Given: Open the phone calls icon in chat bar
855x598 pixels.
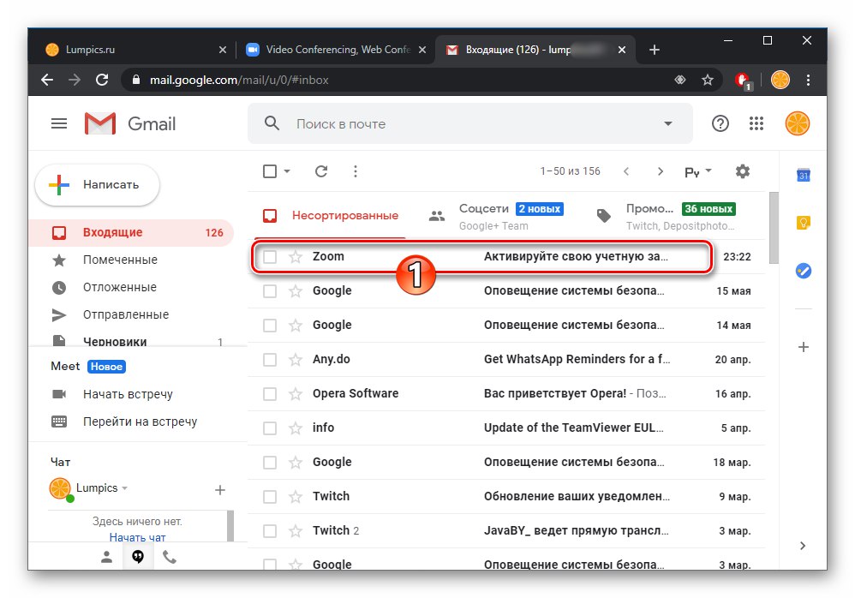Looking at the screenshot, I should pyautogui.click(x=170, y=557).
